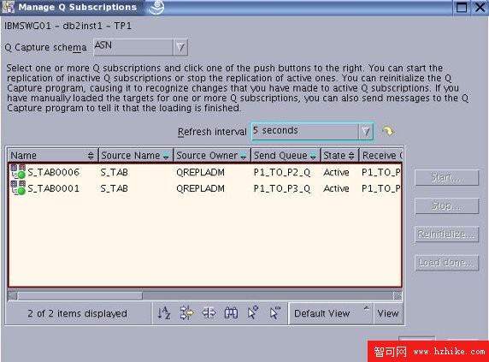This screenshot has width=489, height=362.
Task: Select the S_TAB0001 subscription name
Action: pyautogui.click(x=53, y=188)
